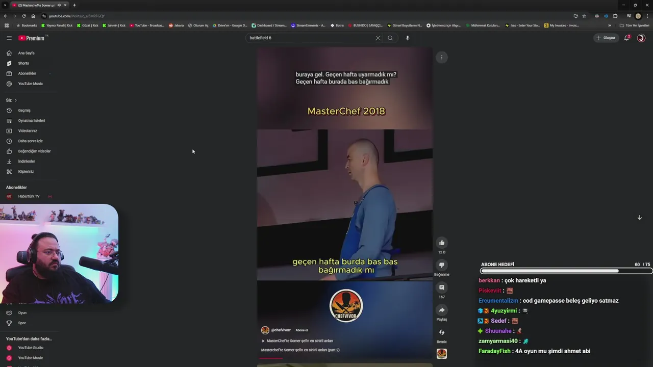The width and height of the screenshot is (653, 367).
Task: Click the @chefvivorr channel name
Action: point(281,330)
